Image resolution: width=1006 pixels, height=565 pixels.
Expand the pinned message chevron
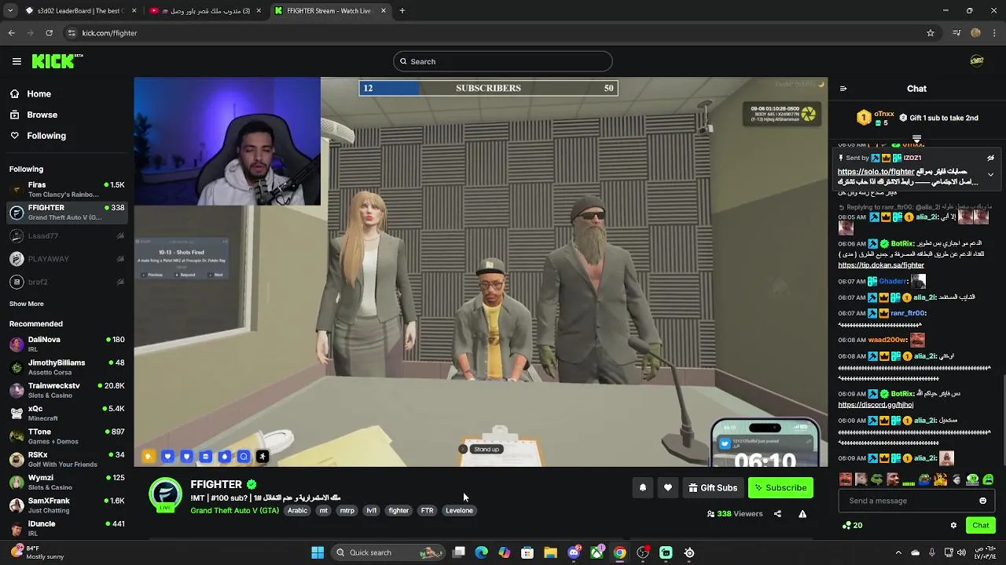point(990,174)
